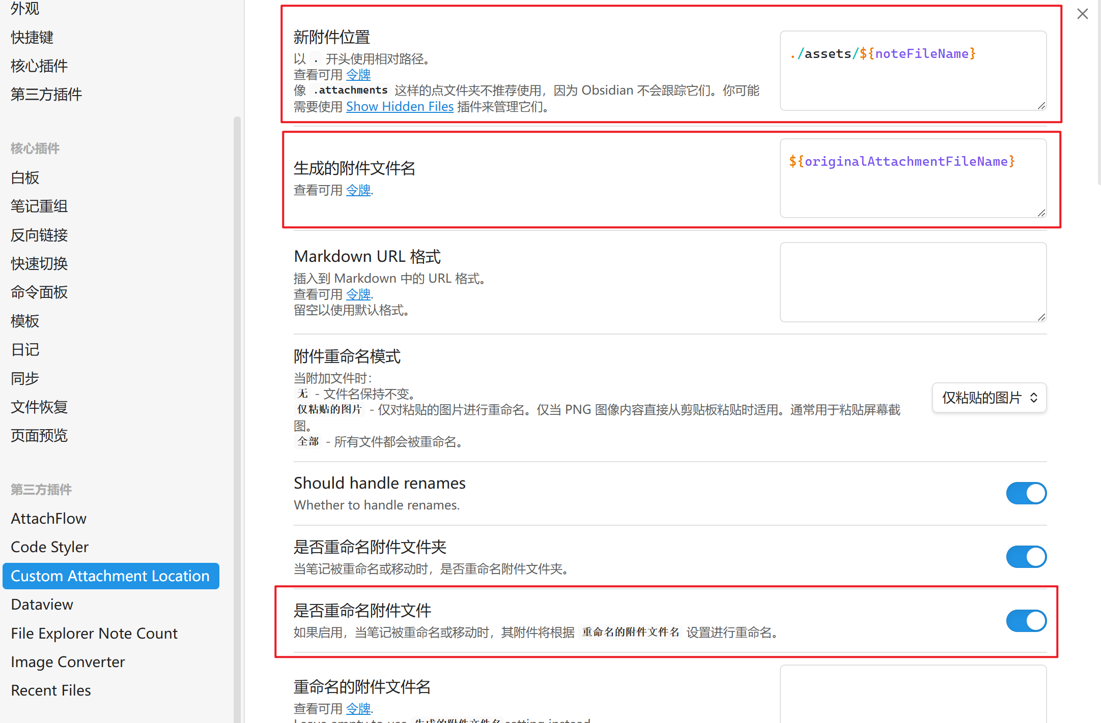Open 第三方插件 settings section
Viewport: 1101px width, 723px height.
point(46,94)
